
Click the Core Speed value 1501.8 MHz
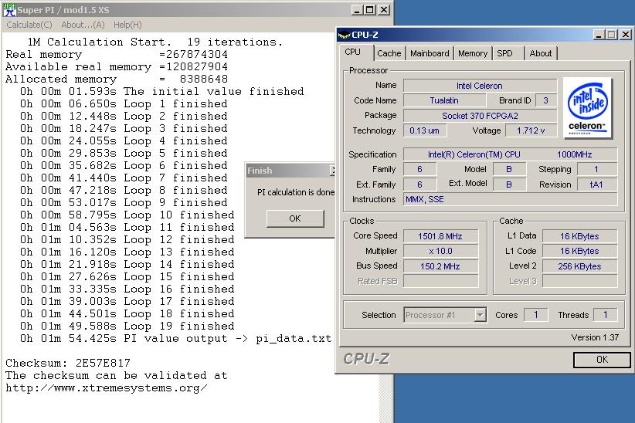point(440,236)
